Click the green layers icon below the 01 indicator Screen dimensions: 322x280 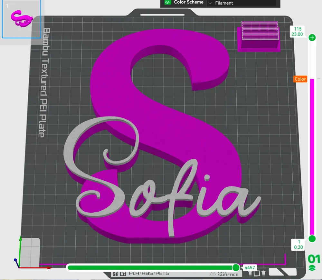point(312,267)
